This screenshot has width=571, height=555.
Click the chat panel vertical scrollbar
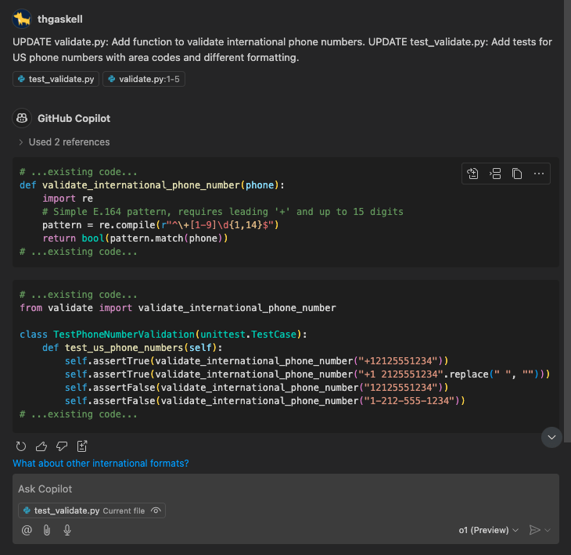coord(567,221)
